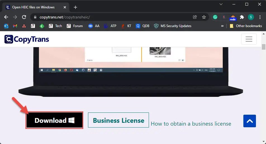Open the Forum bookmark

75,26
